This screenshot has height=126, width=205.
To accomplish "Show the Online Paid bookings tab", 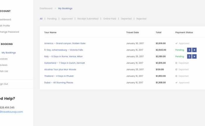I will pos(110,19).
